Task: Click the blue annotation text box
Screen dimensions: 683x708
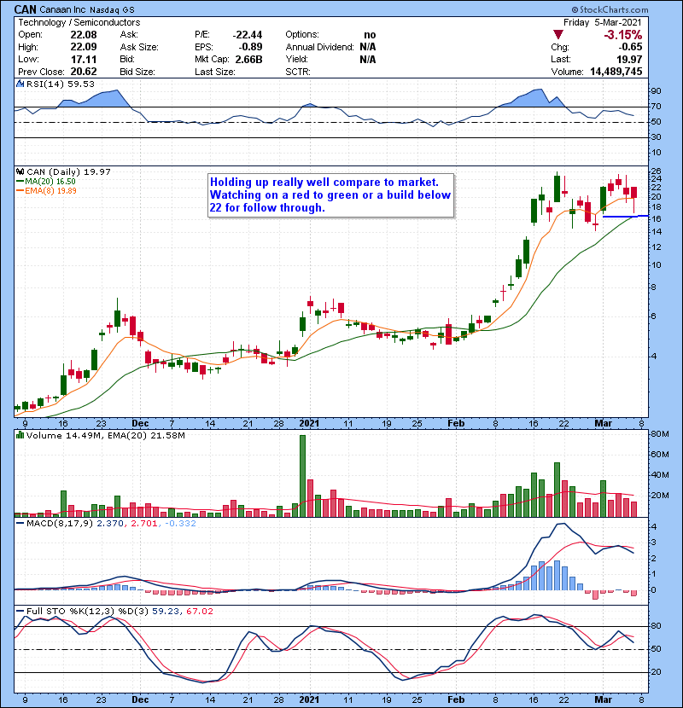Action: (x=330, y=195)
